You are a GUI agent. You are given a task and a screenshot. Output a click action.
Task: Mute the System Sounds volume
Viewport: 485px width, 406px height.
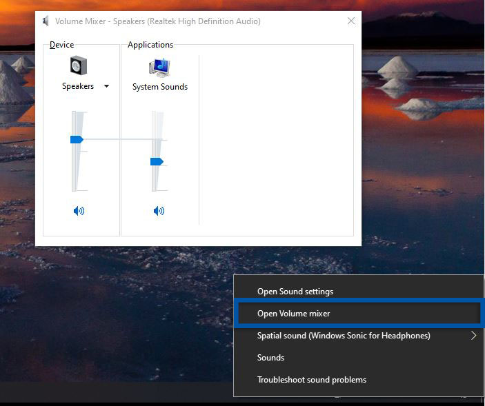159,211
